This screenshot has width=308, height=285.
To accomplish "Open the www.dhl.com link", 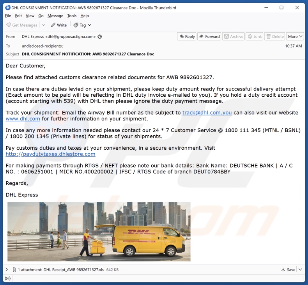I will [23, 119].
